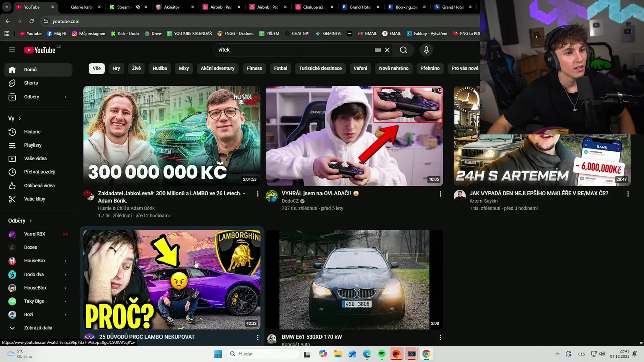
Task: Click the video title 25 DŮVODŮ PROČ LAMBO NEKUPOVAT
Action: [x=146, y=337]
